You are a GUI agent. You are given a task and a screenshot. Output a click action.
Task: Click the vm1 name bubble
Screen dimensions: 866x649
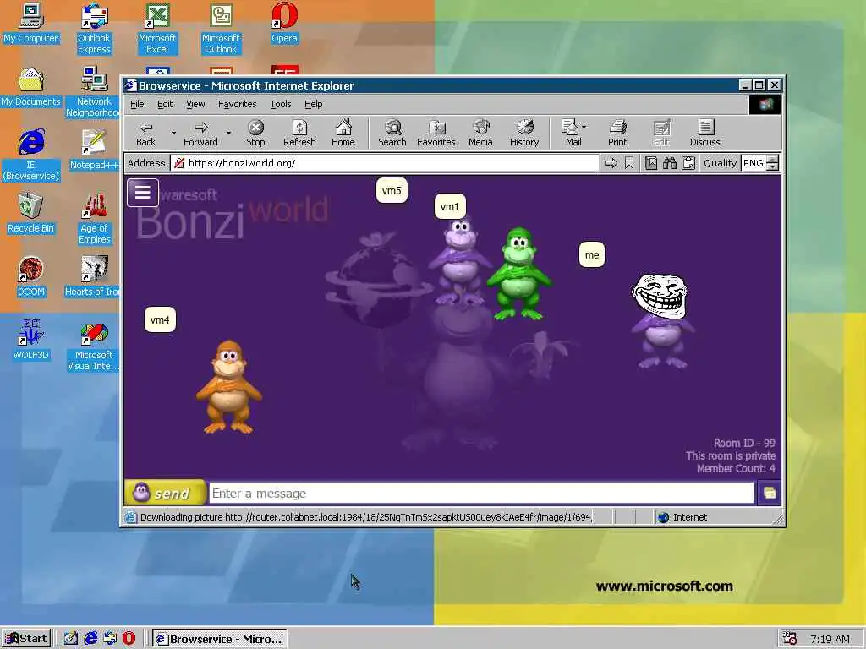tap(450, 207)
